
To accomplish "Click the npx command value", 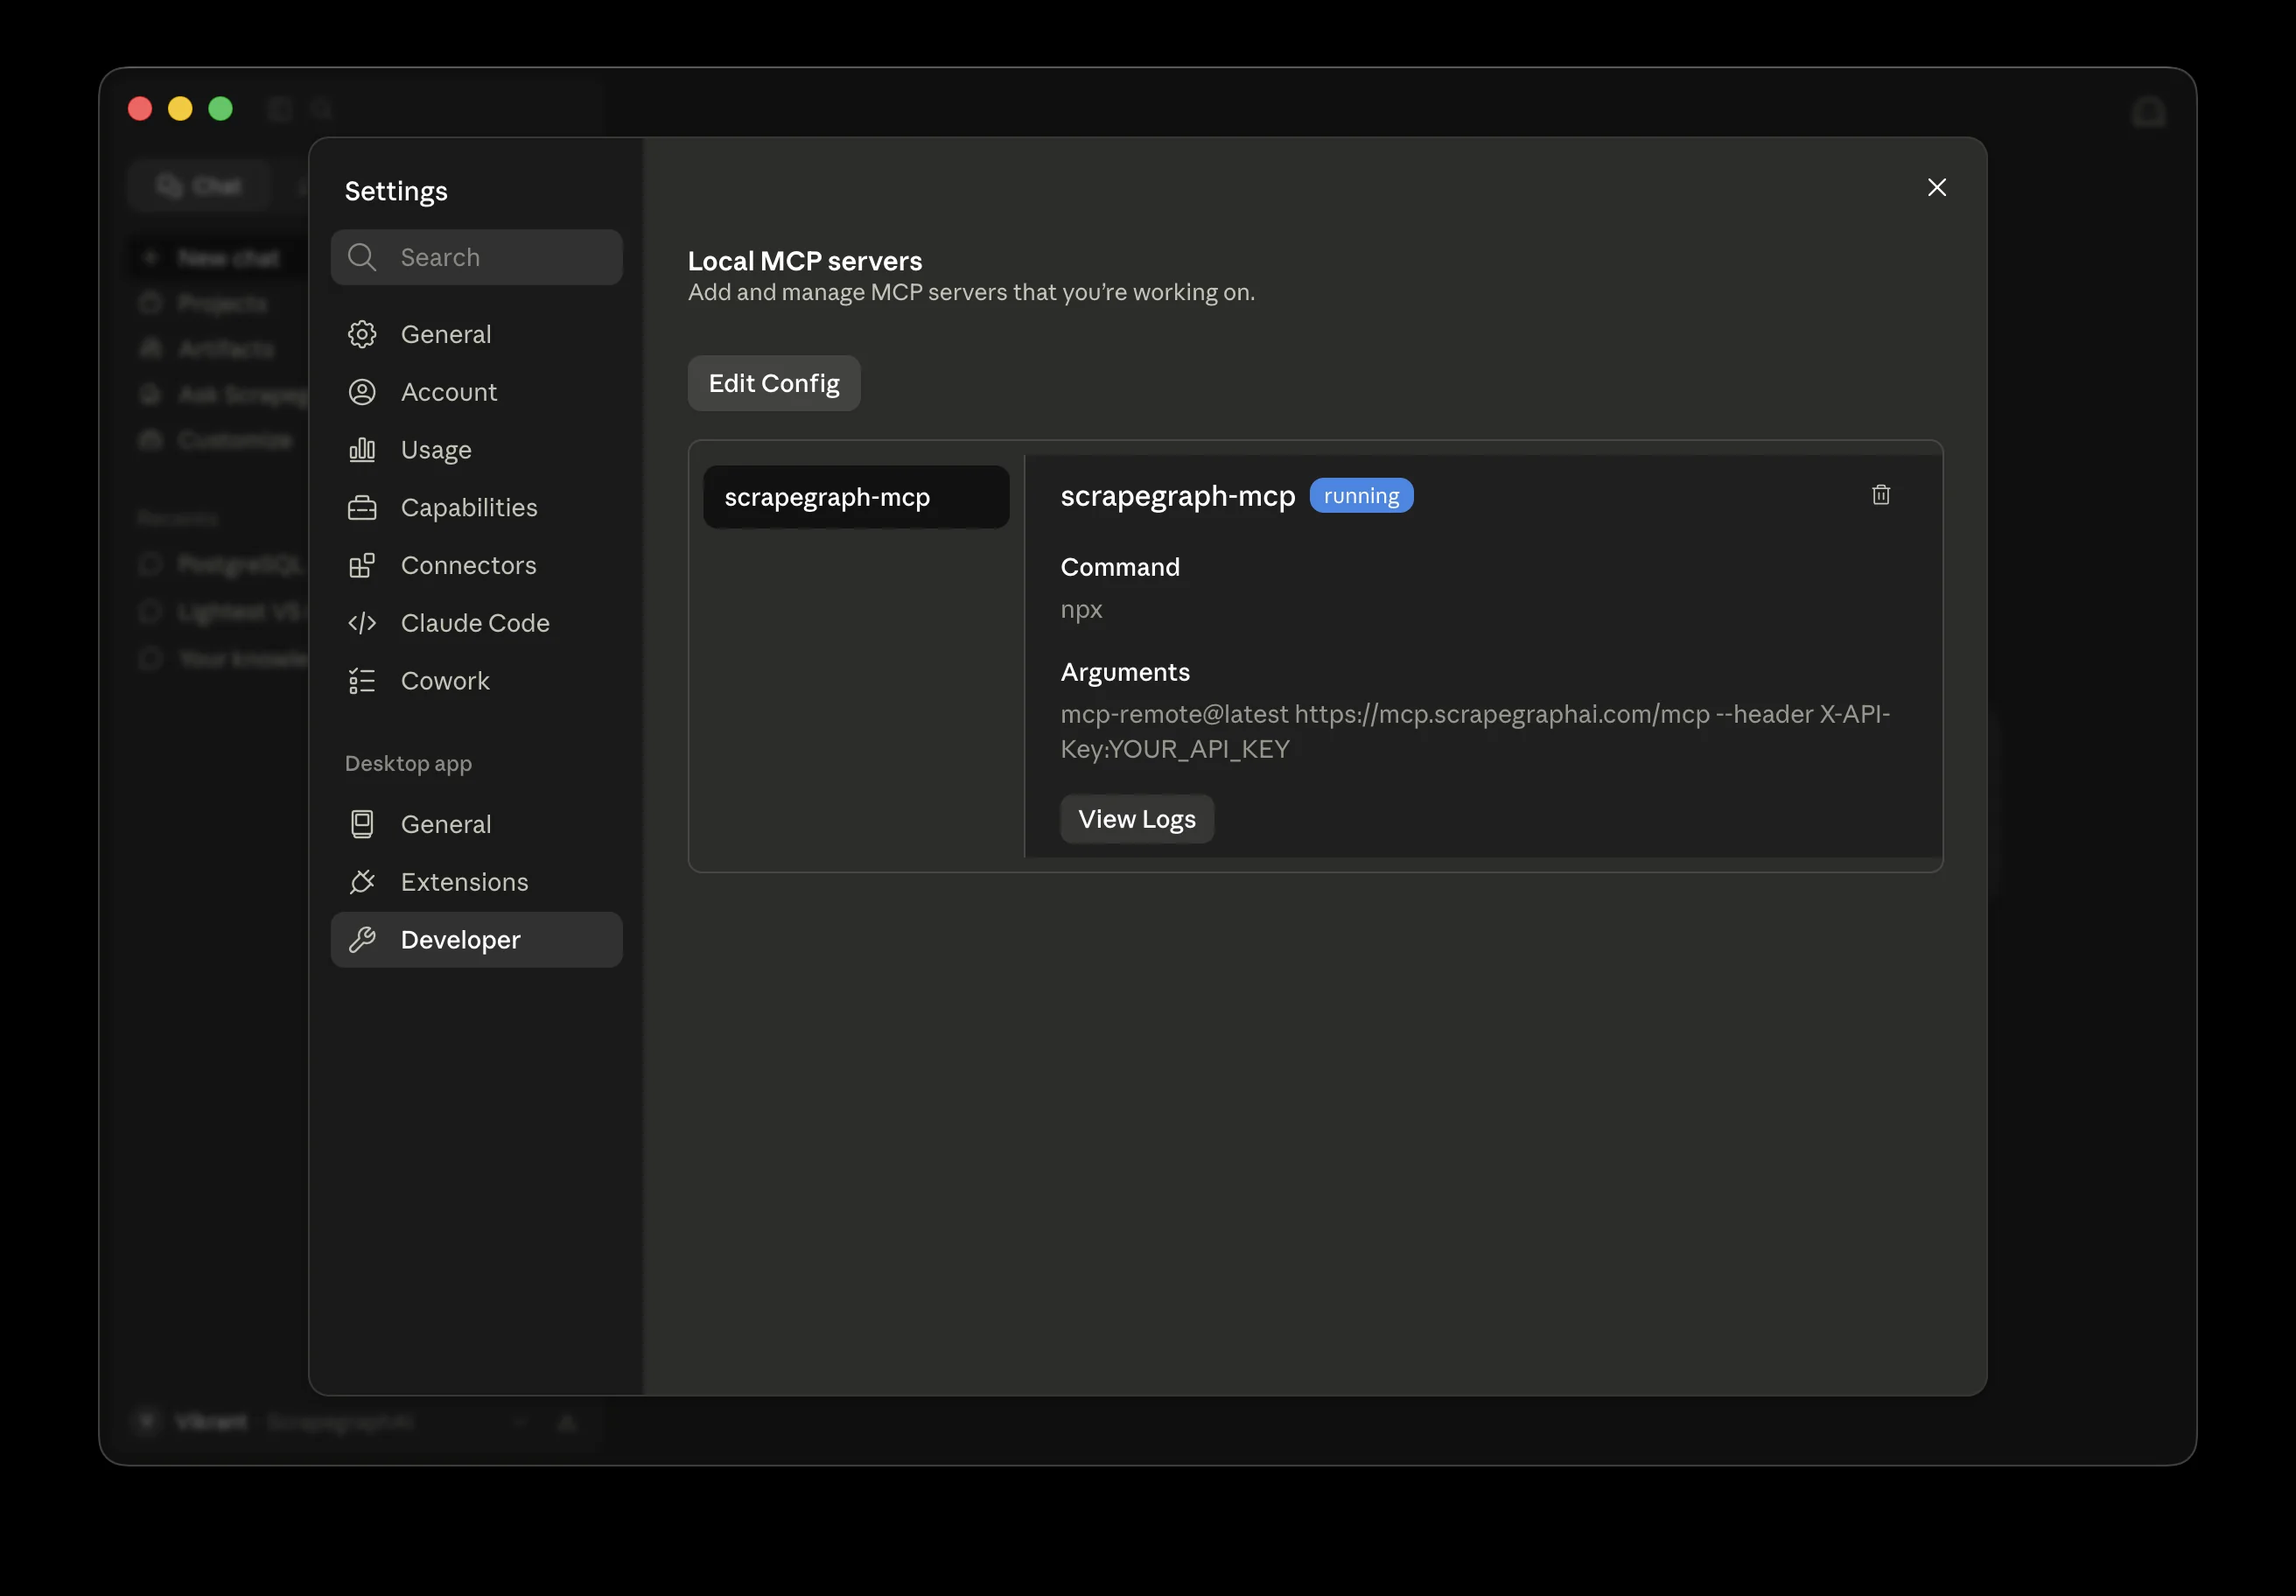I will pyautogui.click(x=1082, y=610).
